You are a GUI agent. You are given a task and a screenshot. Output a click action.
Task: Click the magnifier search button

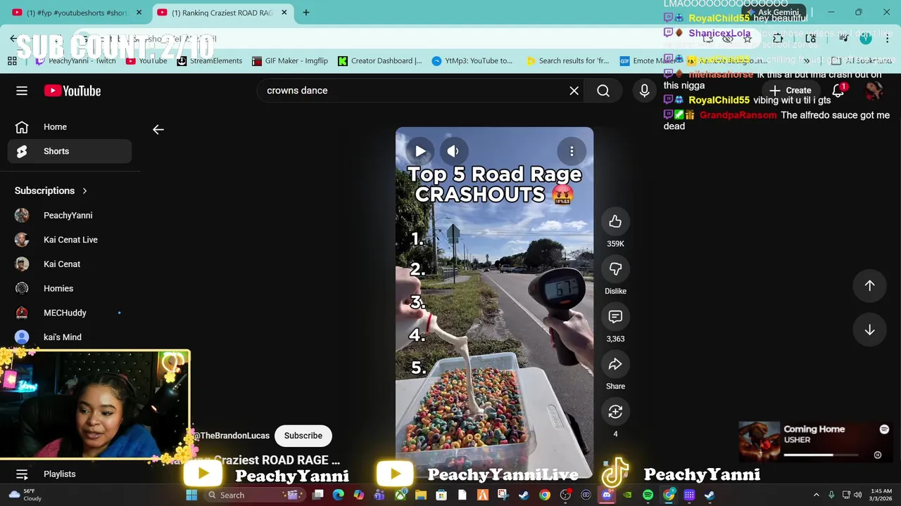603,91
